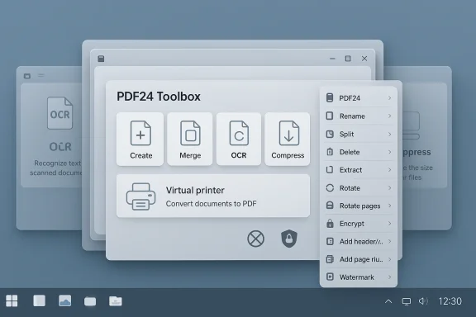
Task: Show hidden tray icons with the up chevron
Action: pos(388,301)
